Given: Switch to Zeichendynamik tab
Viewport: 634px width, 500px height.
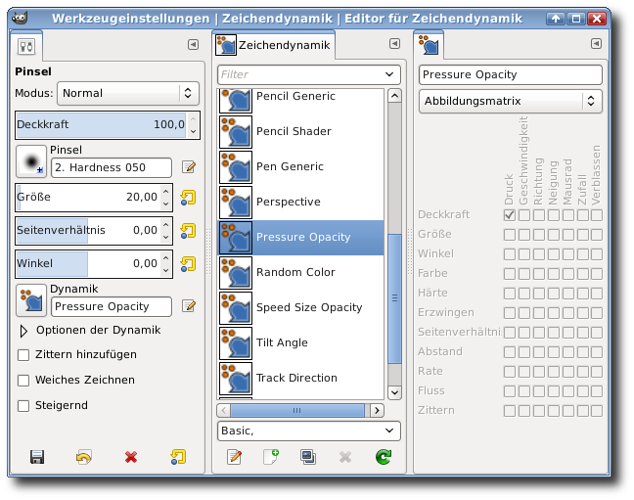Looking at the screenshot, I should point(274,45).
